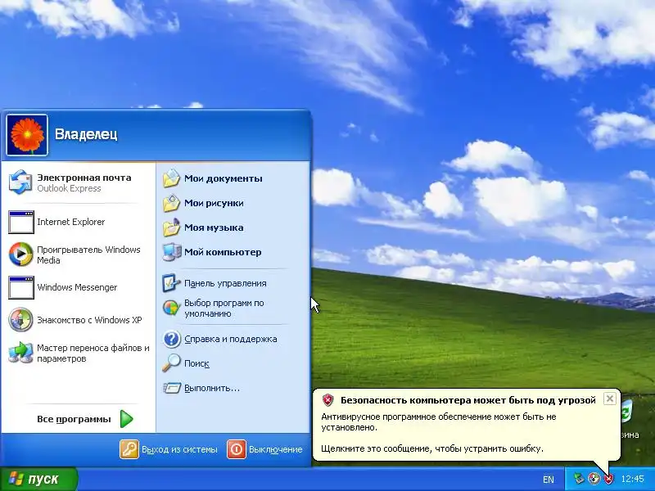Click the security alert tray icon
655x491 pixels.
tap(608, 479)
